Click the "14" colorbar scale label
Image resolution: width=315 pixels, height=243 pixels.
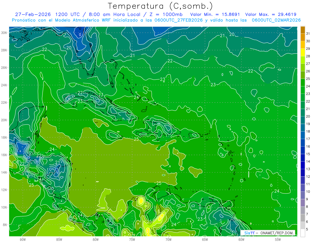coord(308,162)
